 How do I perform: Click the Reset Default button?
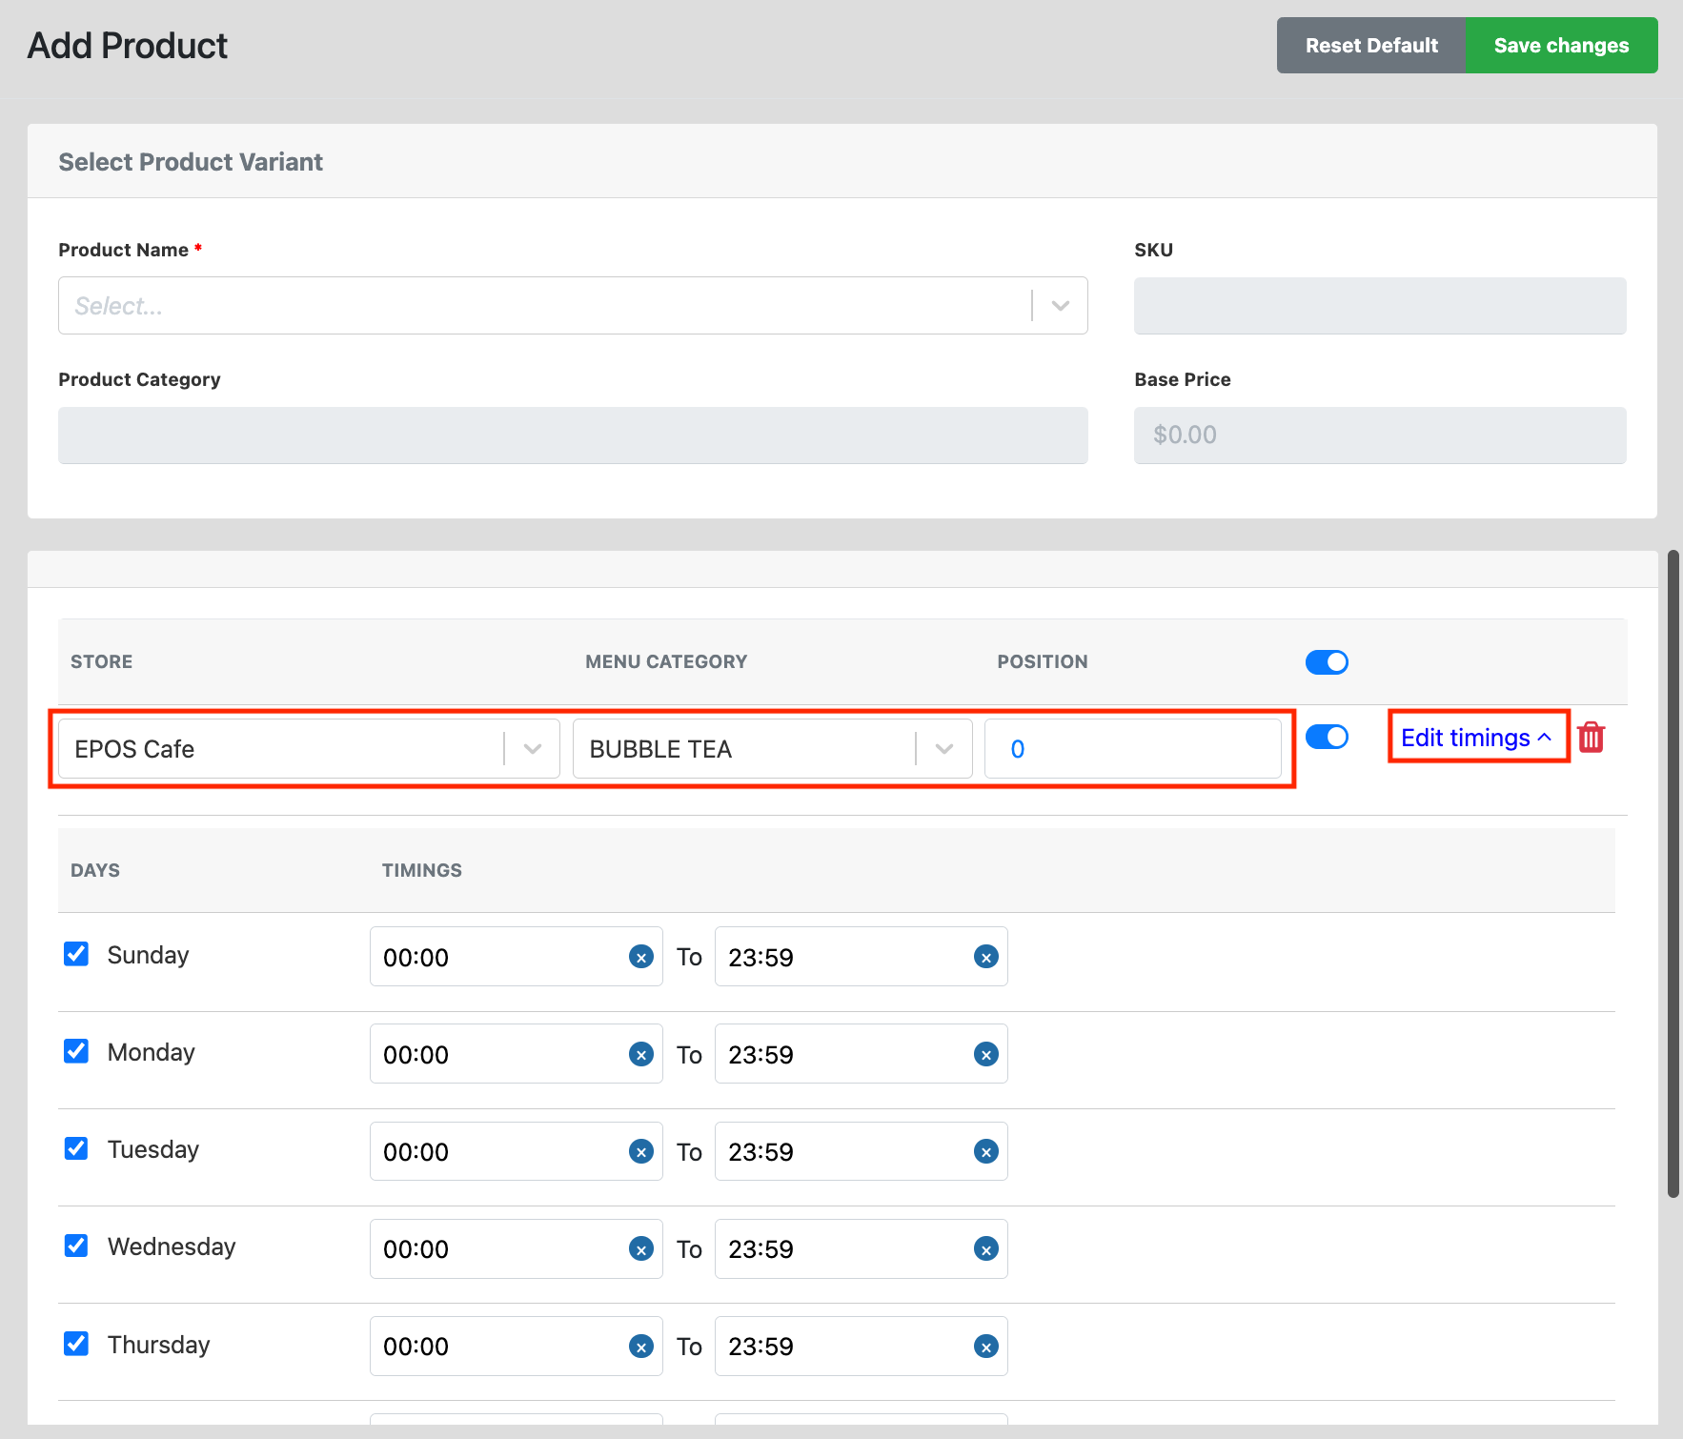pyautogui.click(x=1370, y=46)
